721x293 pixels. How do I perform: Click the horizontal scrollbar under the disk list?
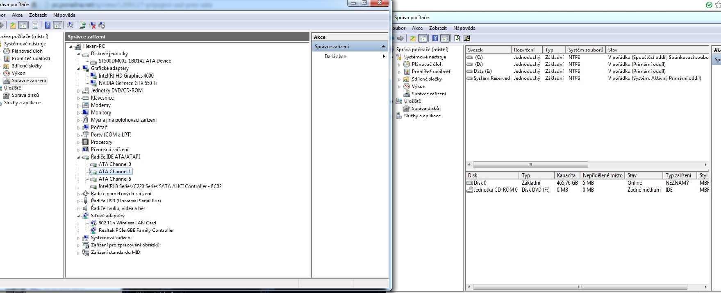pyautogui.click(x=580, y=287)
